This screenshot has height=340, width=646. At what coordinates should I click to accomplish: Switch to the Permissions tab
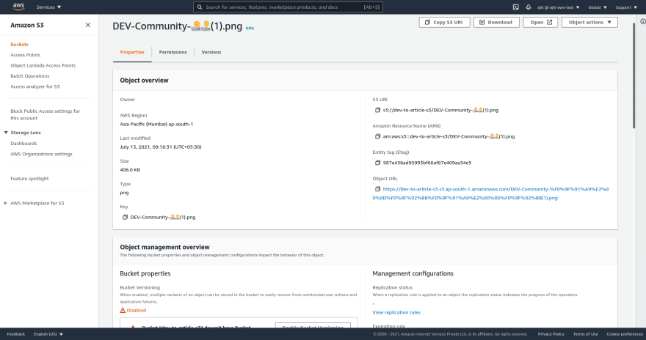173,52
